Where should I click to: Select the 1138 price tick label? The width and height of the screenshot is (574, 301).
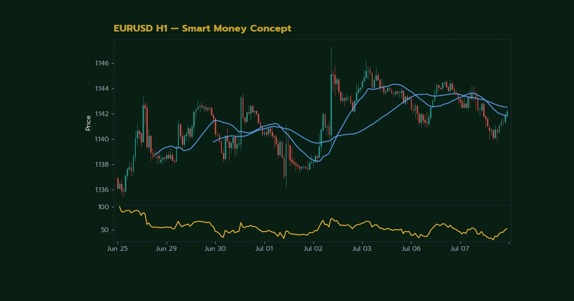click(x=102, y=164)
